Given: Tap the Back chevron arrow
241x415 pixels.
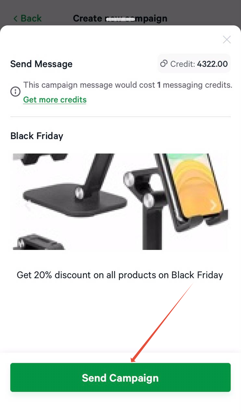Looking at the screenshot, I should coord(15,18).
